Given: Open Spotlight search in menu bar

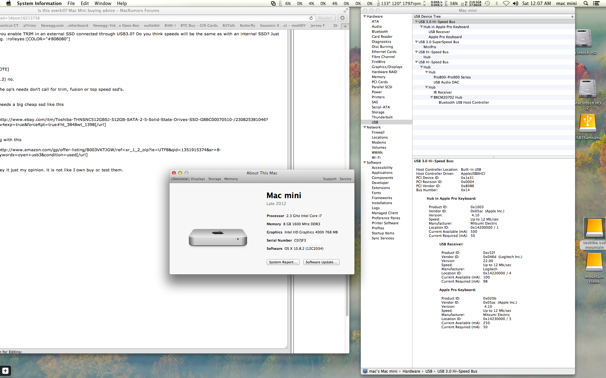Looking at the screenshot, I should click(586, 3).
